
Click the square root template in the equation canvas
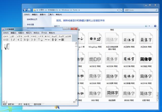(x=7, y=47)
